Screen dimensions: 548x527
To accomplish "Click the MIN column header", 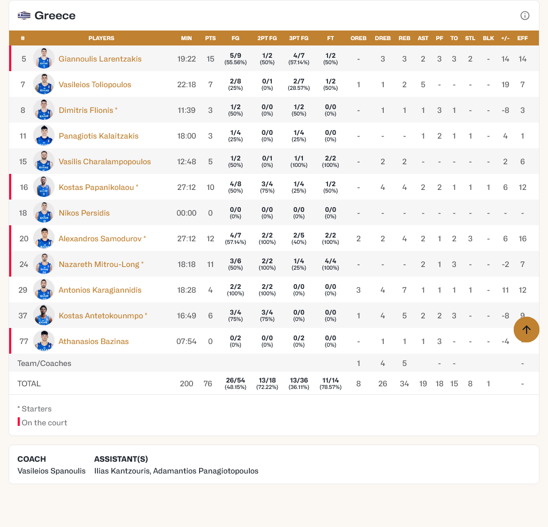I will [x=186, y=39].
